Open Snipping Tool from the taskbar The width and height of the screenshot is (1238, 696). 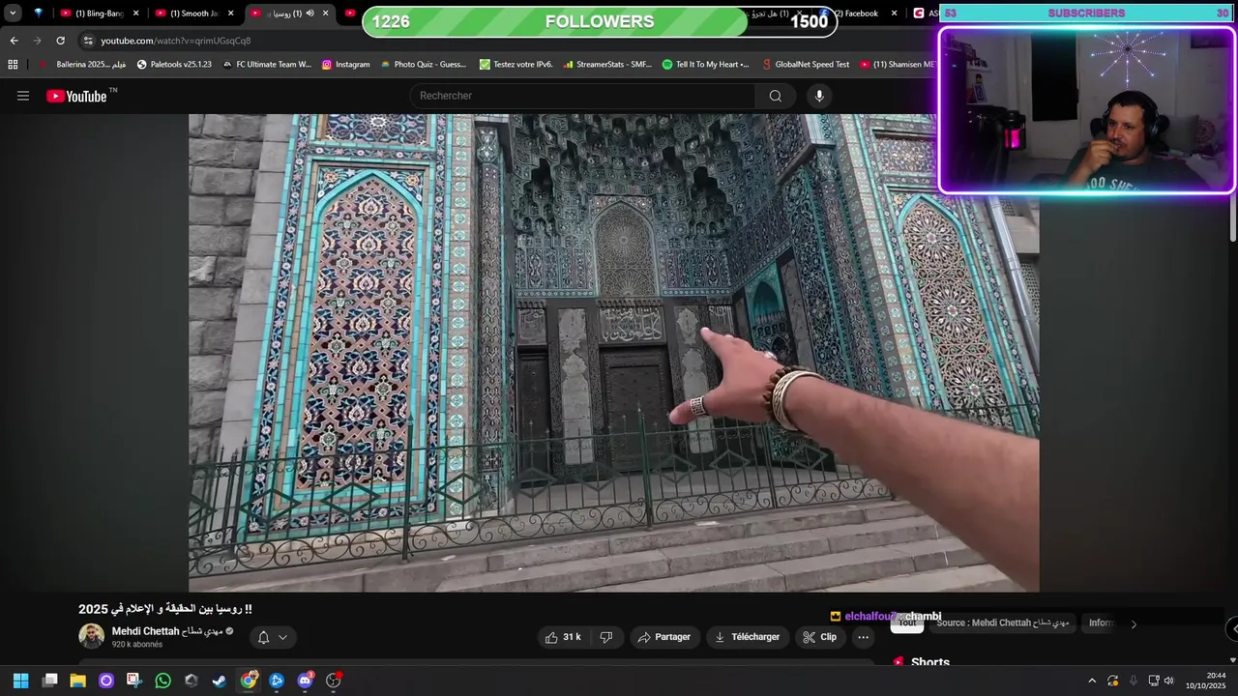click(x=133, y=681)
